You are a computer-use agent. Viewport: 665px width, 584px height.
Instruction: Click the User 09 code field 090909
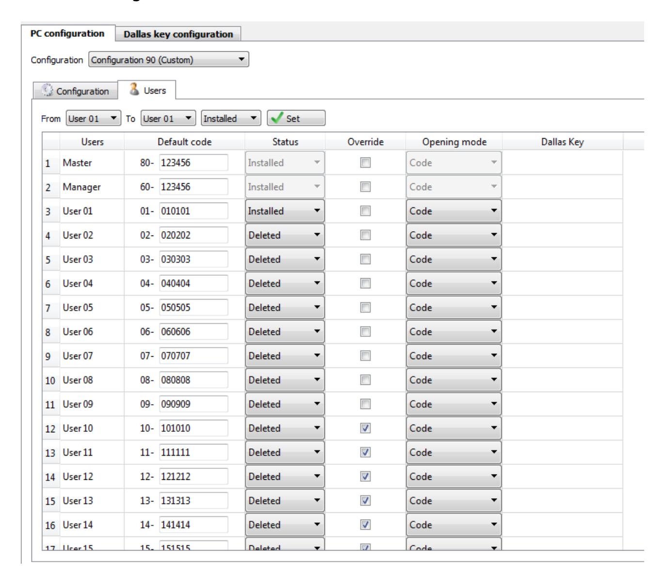pos(193,404)
